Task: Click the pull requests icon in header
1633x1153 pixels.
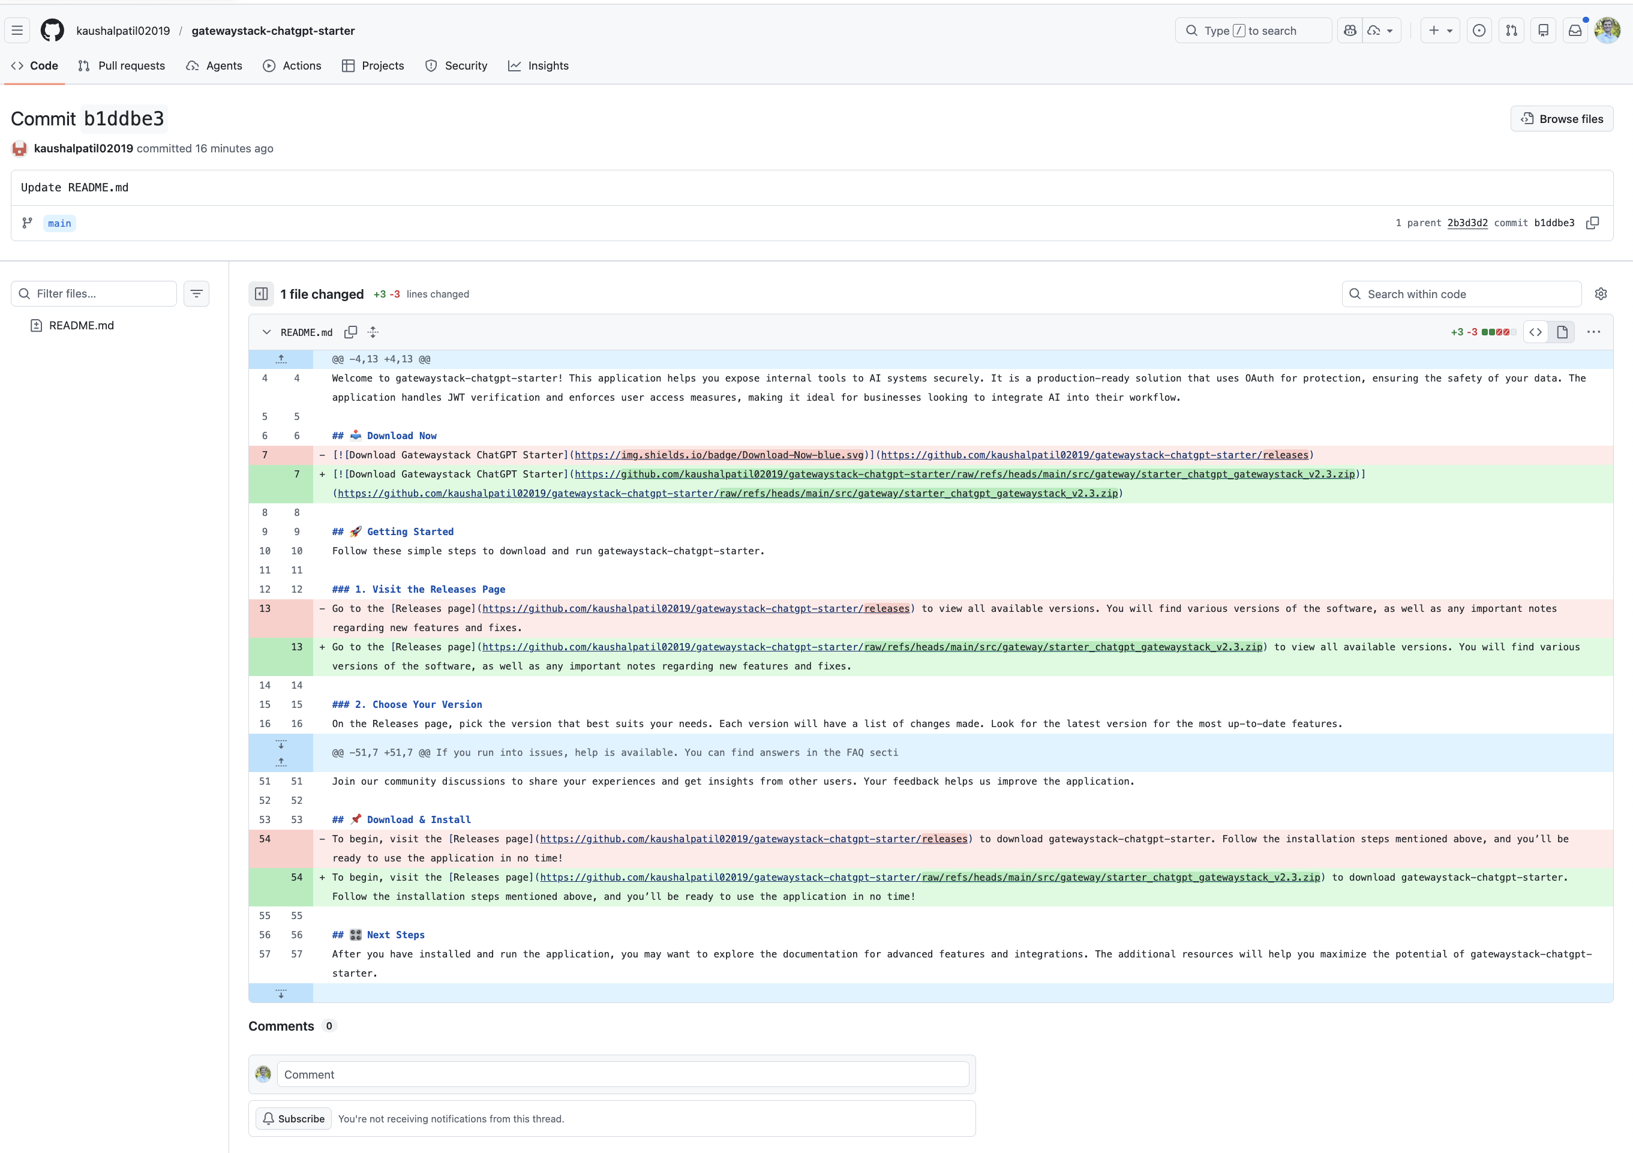Action: coord(1511,30)
